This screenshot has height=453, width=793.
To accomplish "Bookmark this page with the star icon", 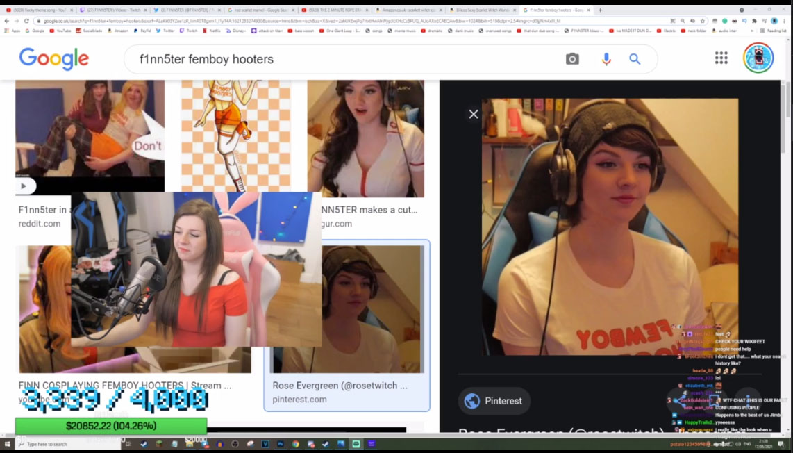I will point(703,22).
